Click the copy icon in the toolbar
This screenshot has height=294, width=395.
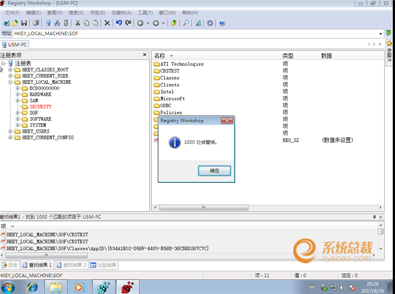click(86, 23)
